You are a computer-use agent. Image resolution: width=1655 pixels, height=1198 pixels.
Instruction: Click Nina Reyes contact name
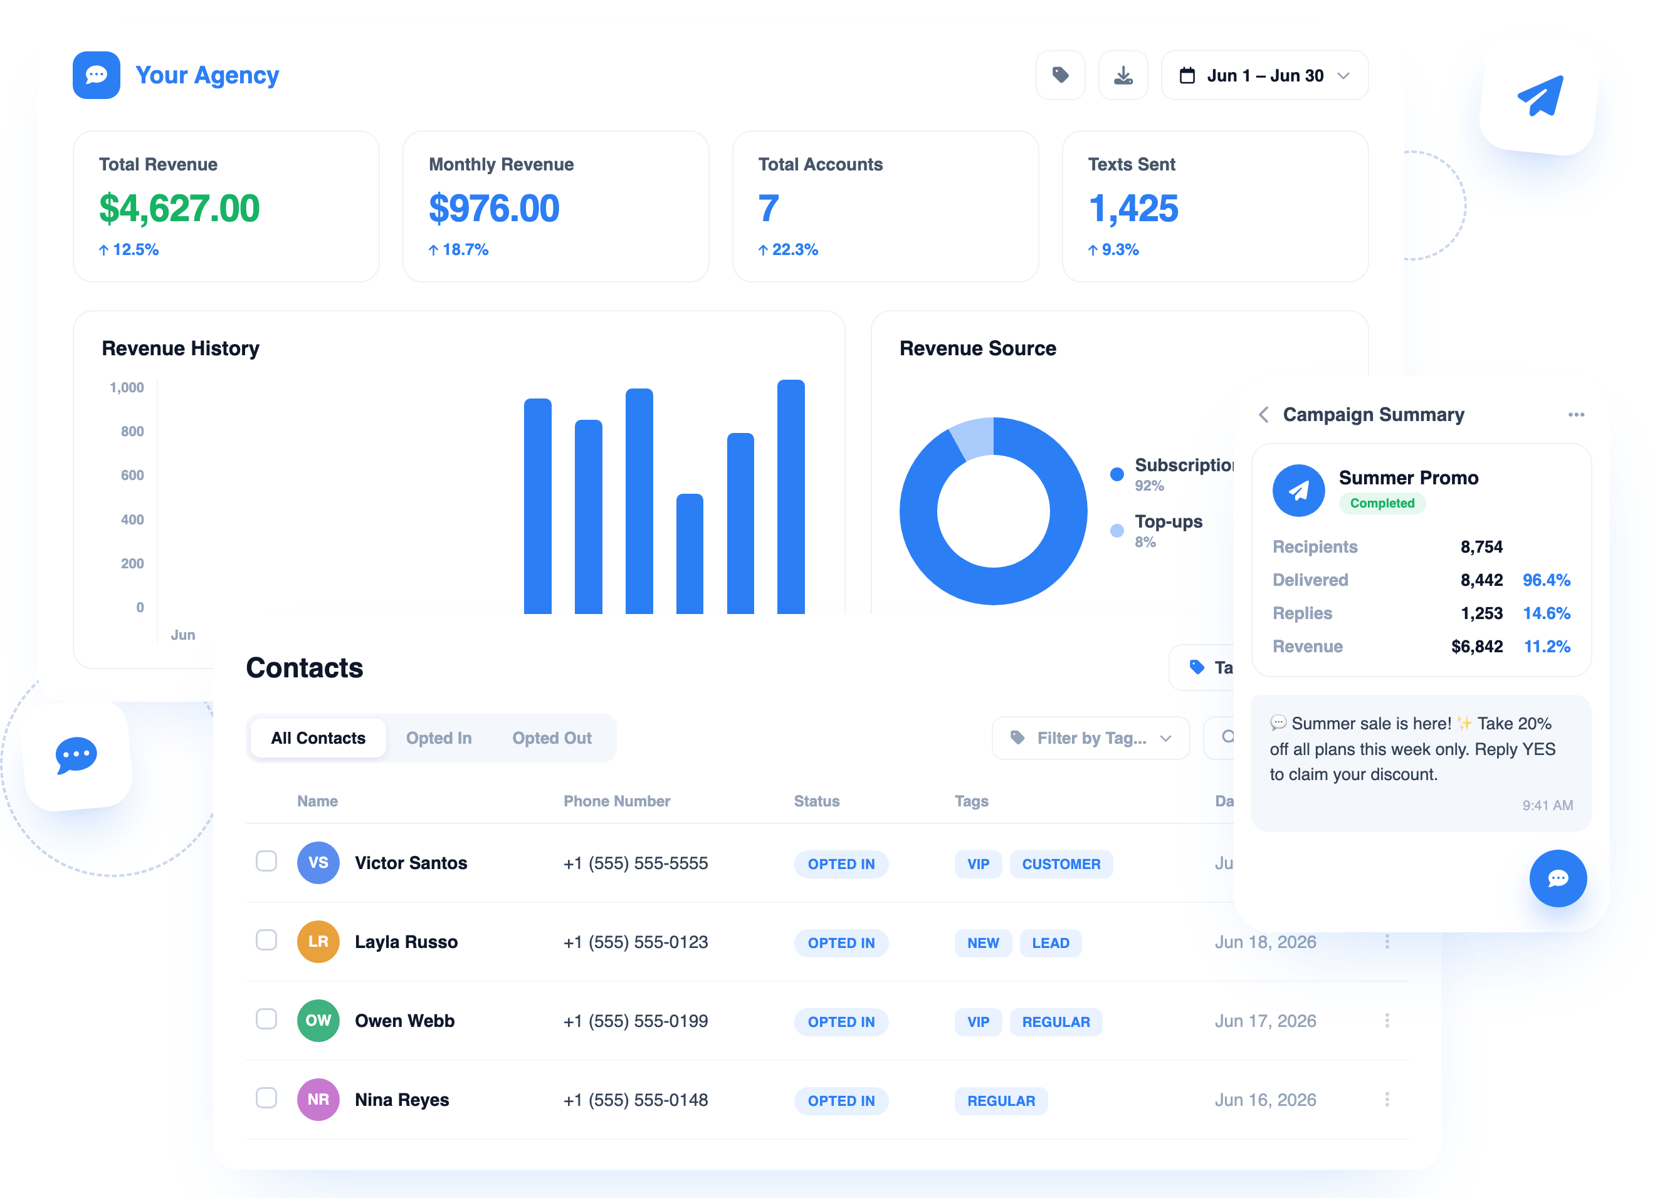(401, 1099)
